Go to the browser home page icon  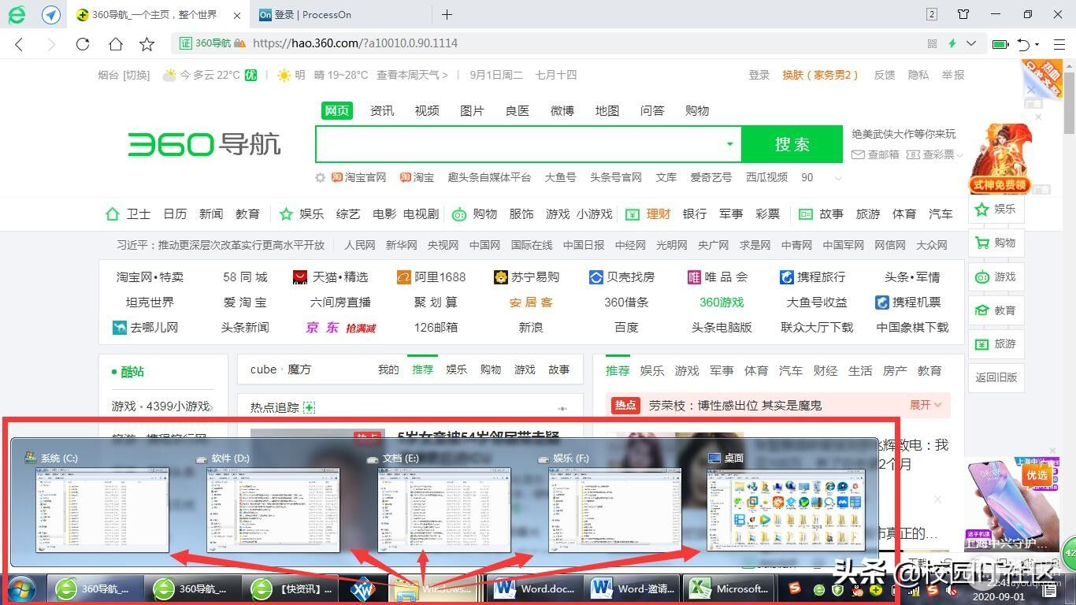pyautogui.click(x=115, y=44)
